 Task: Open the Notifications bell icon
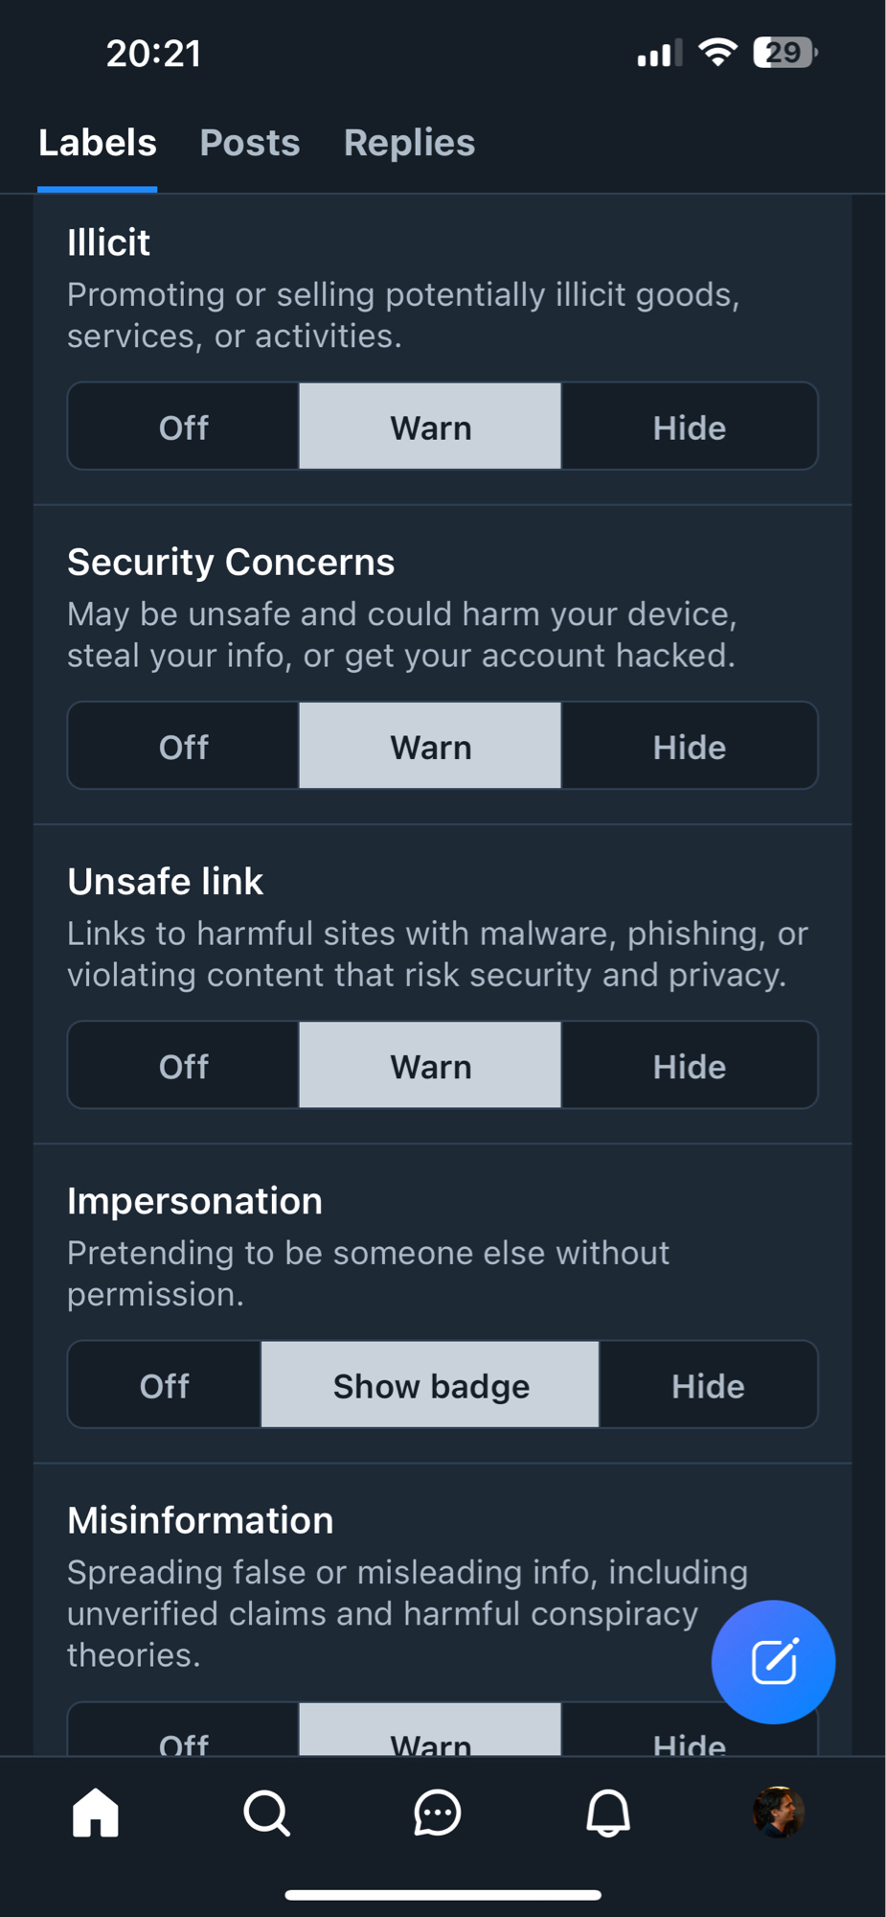pyautogui.click(x=608, y=1813)
